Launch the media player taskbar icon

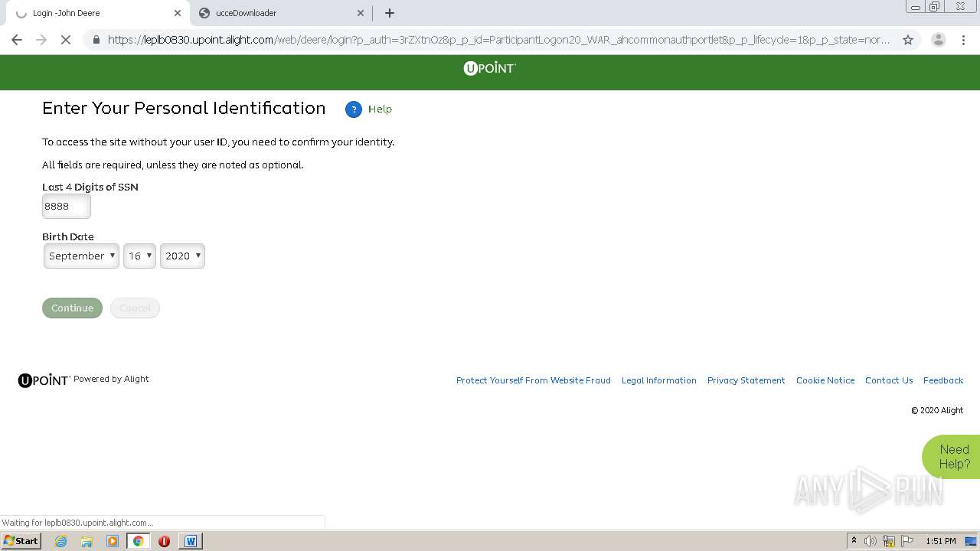[x=113, y=541]
